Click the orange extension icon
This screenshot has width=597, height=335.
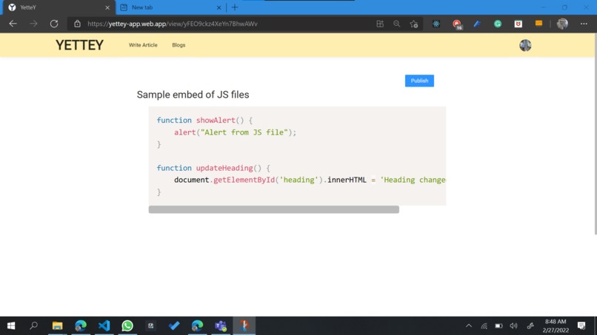538,23
